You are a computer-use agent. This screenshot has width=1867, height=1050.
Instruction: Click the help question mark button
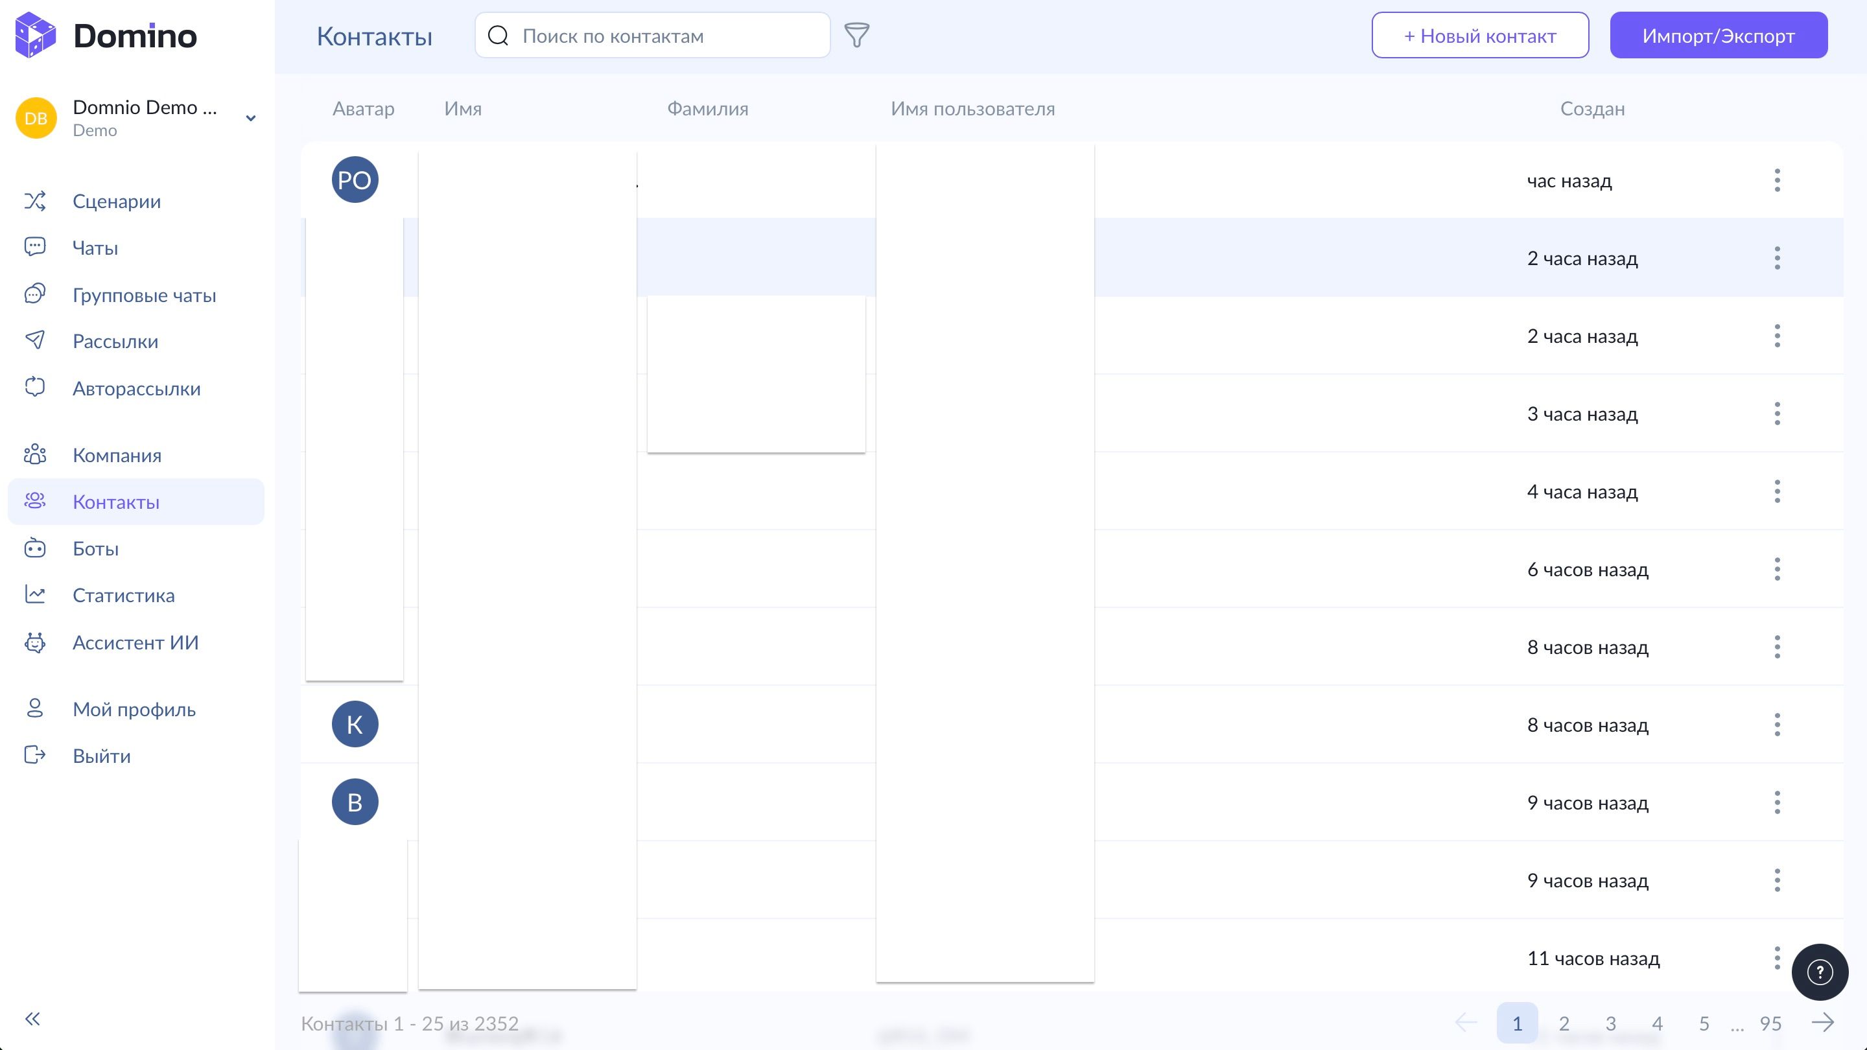pyautogui.click(x=1819, y=972)
